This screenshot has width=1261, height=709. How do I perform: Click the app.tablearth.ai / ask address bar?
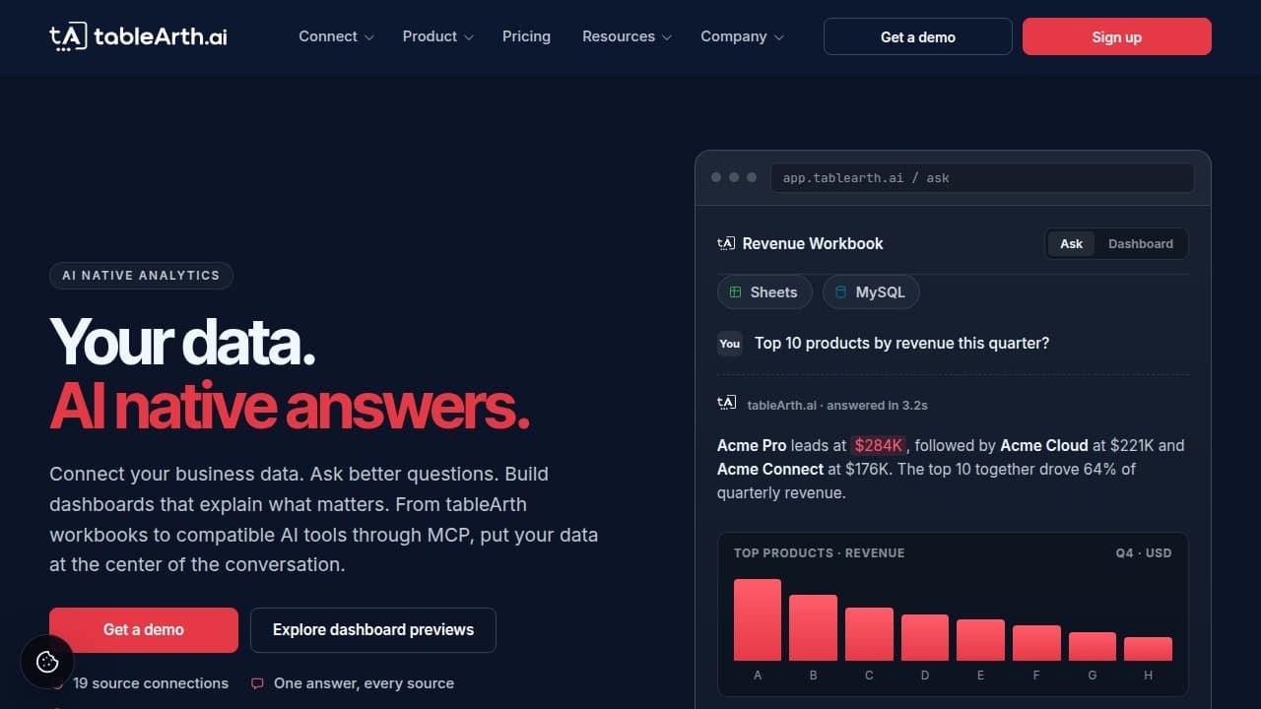coord(982,178)
